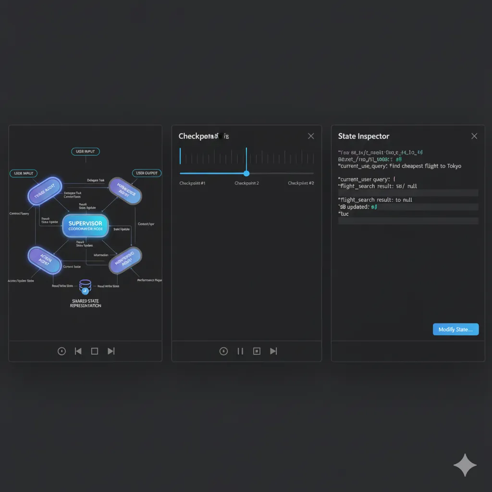Skip to previous step in graph panel
492x492 pixels.
(x=78, y=351)
